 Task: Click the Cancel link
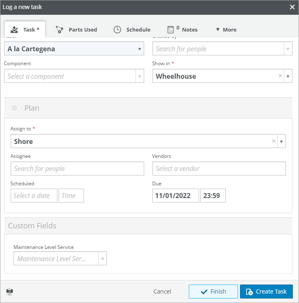[x=162, y=292]
